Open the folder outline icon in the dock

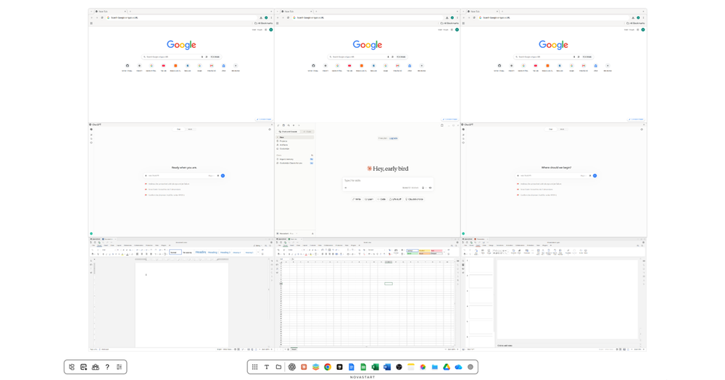click(279, 367)
